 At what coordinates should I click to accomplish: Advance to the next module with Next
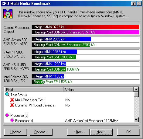(101, 132)
